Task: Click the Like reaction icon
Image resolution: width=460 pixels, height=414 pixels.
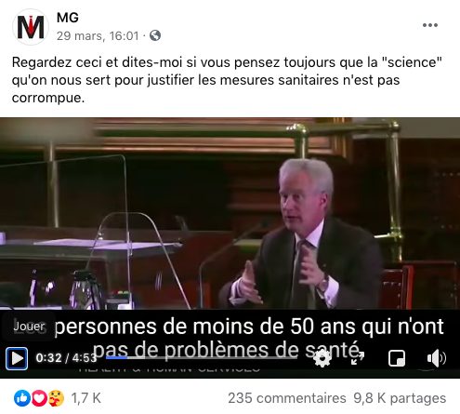Action: click(x=22, y=398)
